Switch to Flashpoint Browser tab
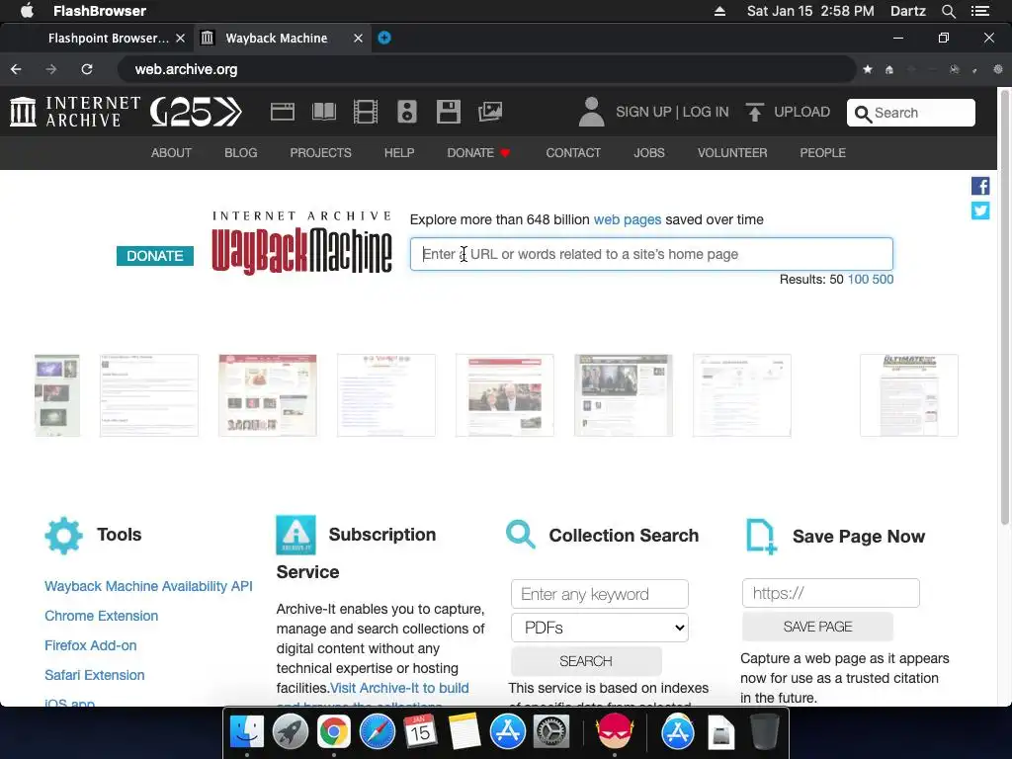 click(x=108, y=39)
